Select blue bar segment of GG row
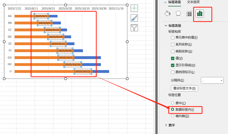 tap(88, 58)
